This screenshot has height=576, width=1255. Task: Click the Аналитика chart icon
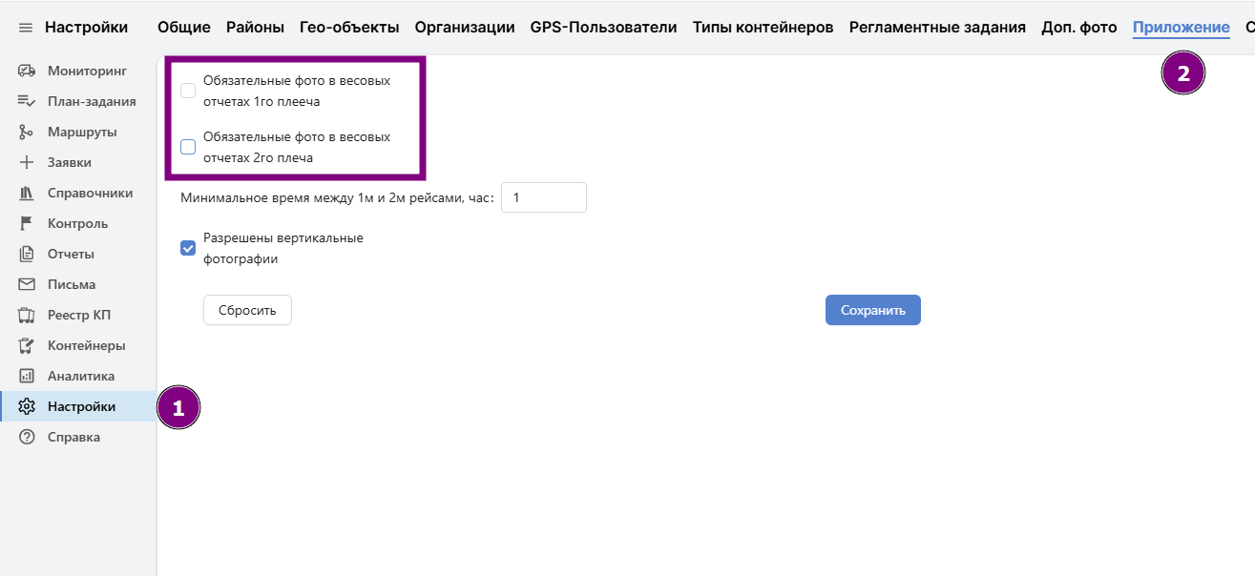[x=27, y=376]
